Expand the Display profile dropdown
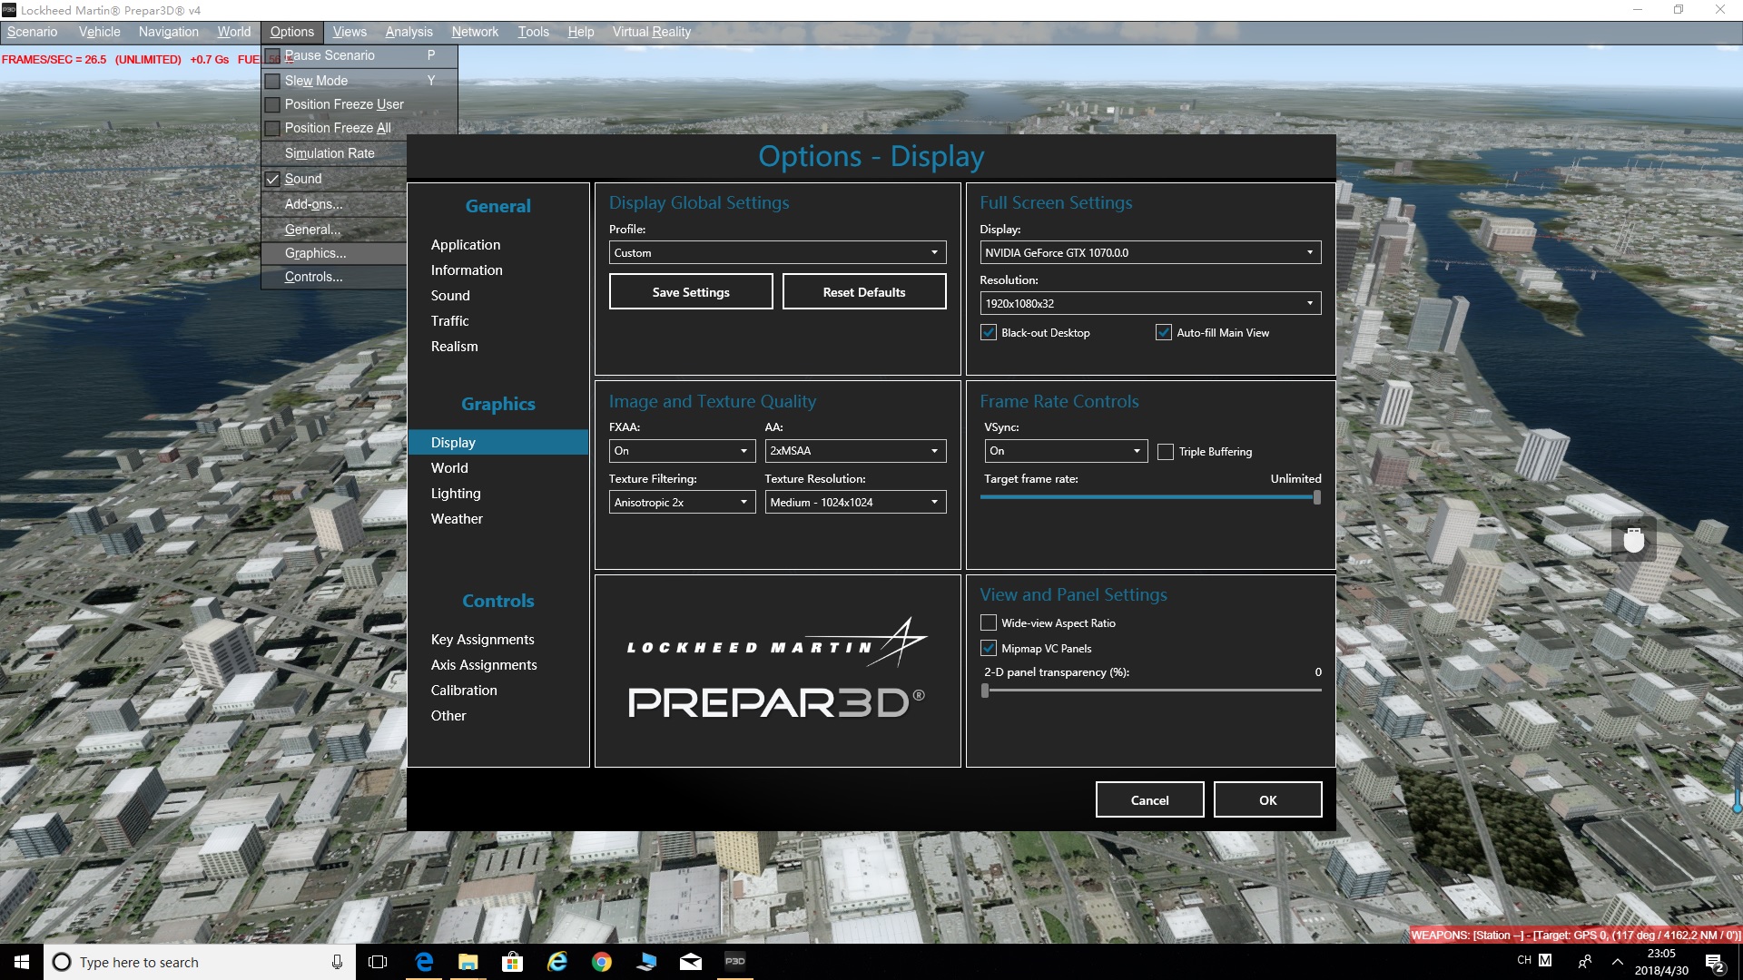1743x980 pixels. point(934,251)
